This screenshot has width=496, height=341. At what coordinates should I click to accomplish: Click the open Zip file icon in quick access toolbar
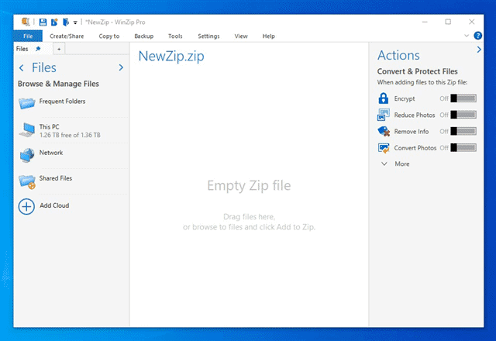pos(65,22)
